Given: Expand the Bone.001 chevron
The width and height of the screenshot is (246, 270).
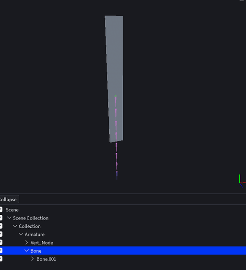Looking at the screenshot, I should coord(33,259).
